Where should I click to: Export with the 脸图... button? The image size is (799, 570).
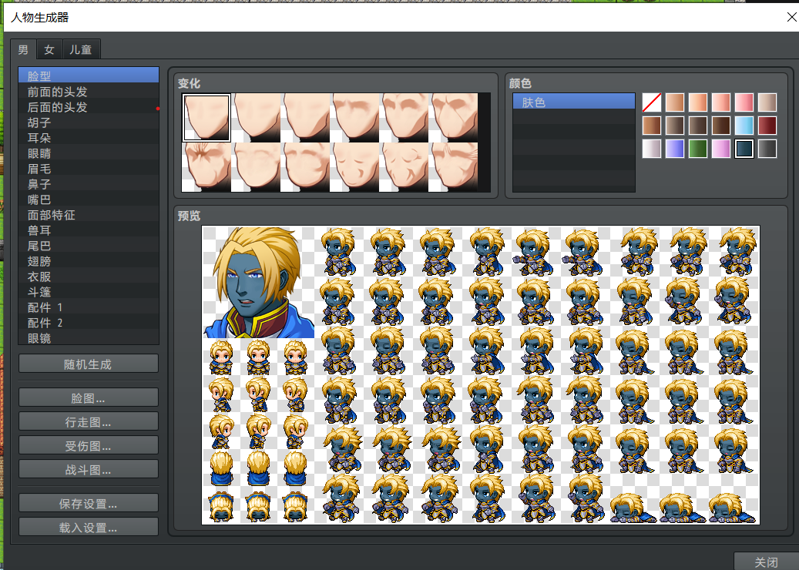88,397
